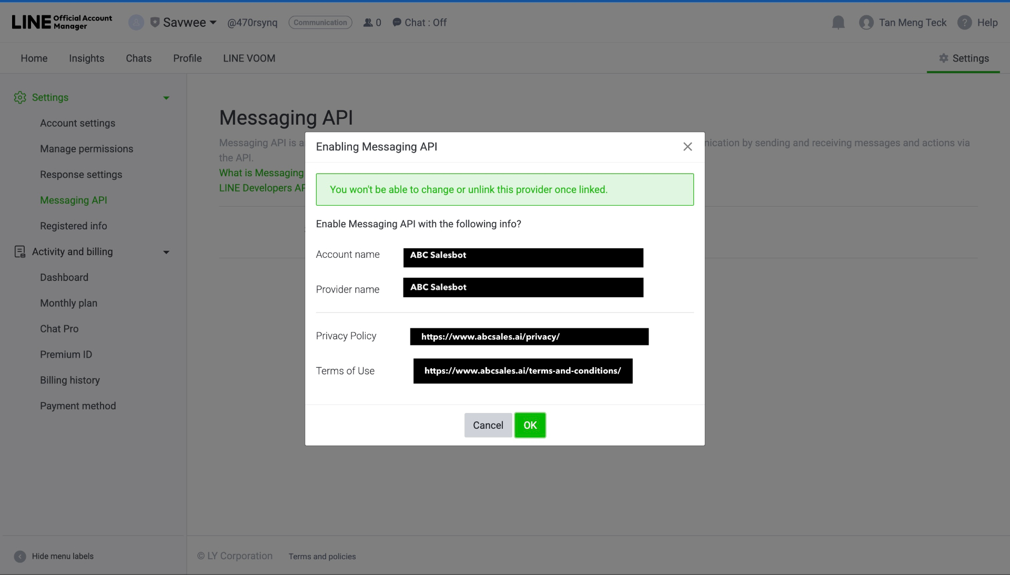Click the Settings tab with gear icon
The width and height of the screenshot is (1010, 575).
[963, 58]
